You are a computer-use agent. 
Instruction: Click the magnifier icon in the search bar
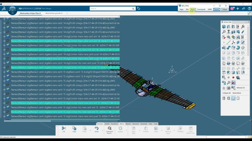click(x=133, y=9)
